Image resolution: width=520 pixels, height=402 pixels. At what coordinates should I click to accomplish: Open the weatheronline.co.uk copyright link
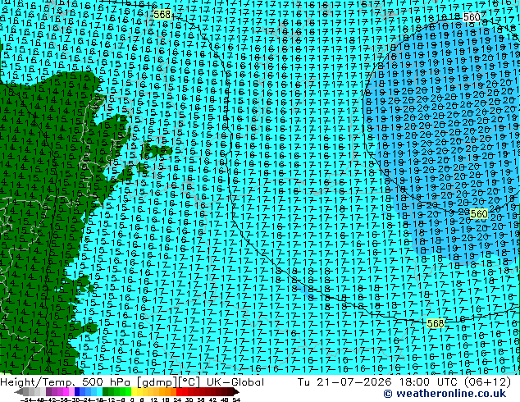pos(445,394)
